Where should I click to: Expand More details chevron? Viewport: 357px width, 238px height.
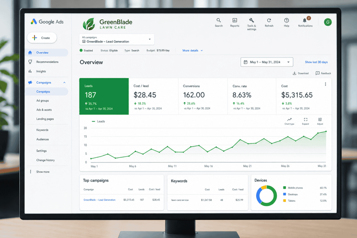pos(202,51)
